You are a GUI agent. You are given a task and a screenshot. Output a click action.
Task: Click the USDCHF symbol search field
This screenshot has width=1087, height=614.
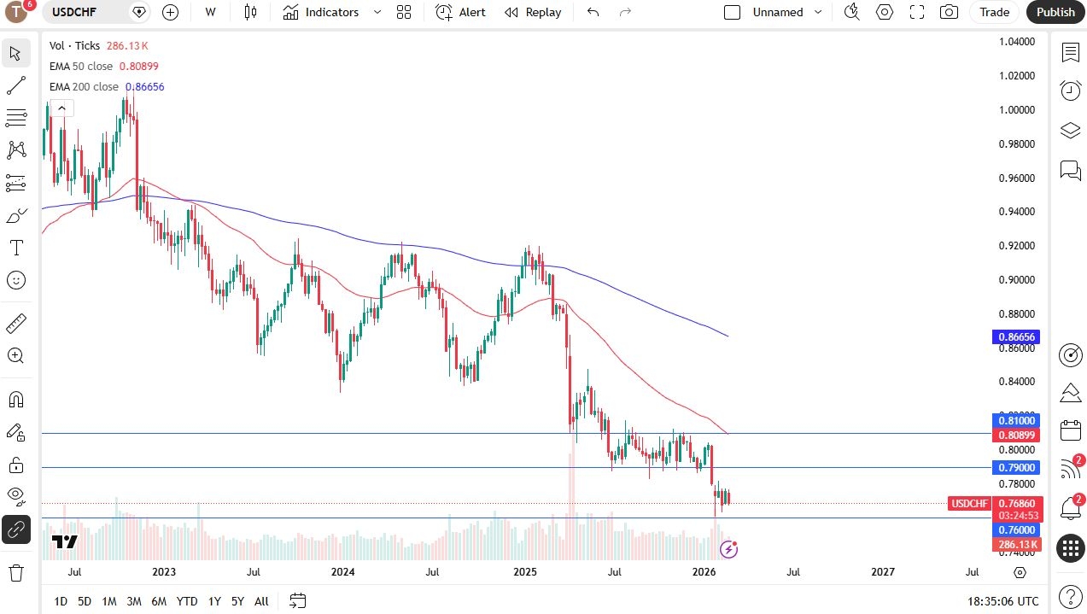(x=88, y=12)
